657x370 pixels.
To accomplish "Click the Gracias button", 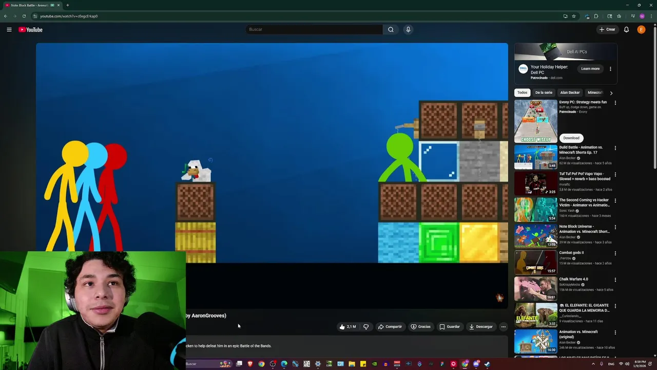I will 421,327.
